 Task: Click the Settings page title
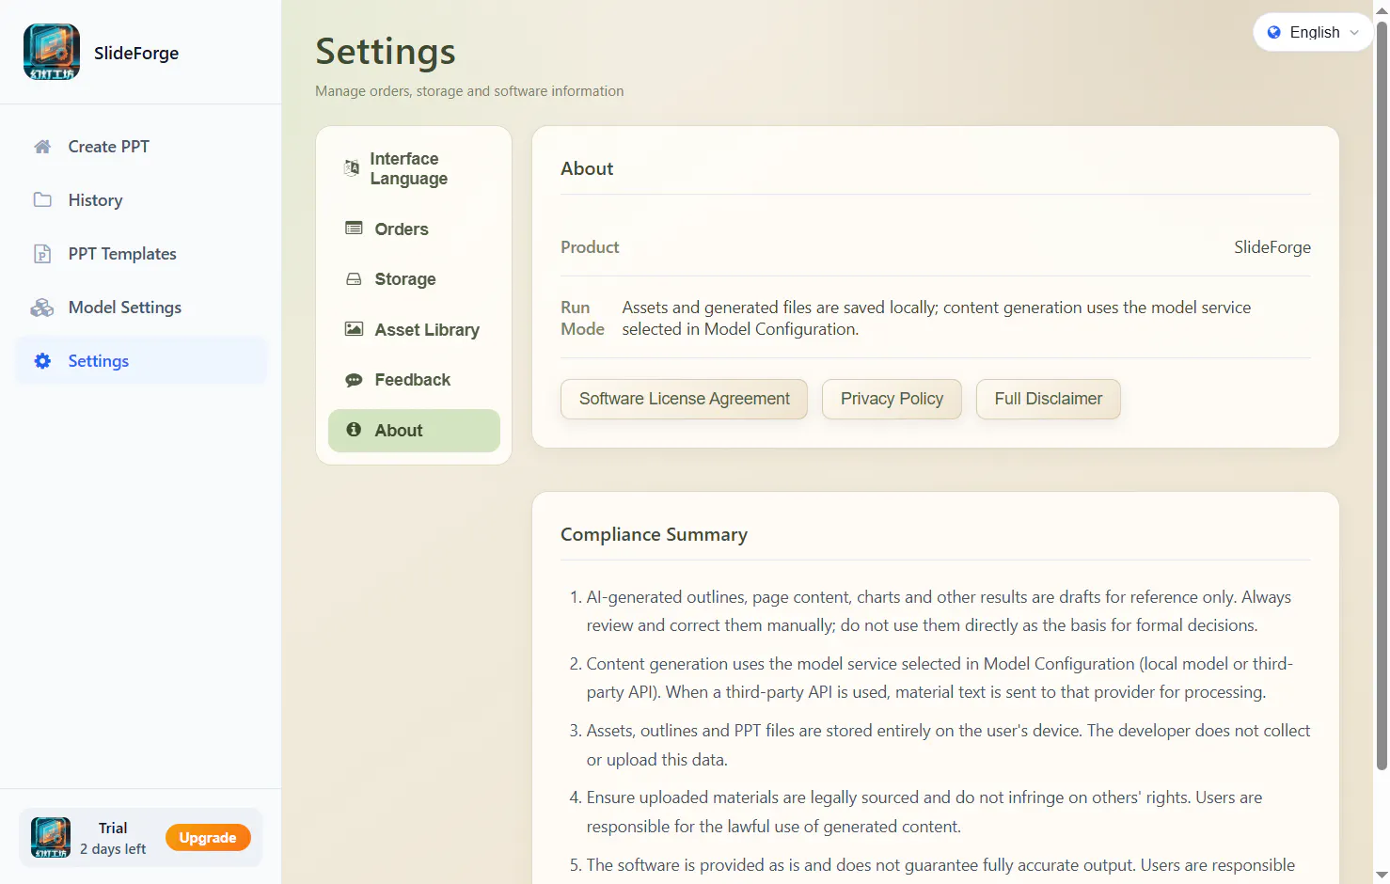(x=386, y=52)
